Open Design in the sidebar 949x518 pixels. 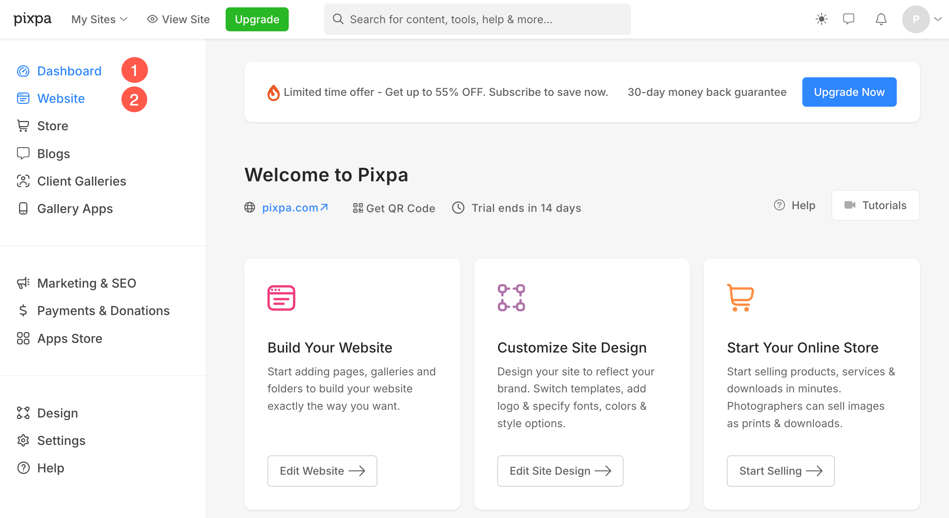(58, 413)
